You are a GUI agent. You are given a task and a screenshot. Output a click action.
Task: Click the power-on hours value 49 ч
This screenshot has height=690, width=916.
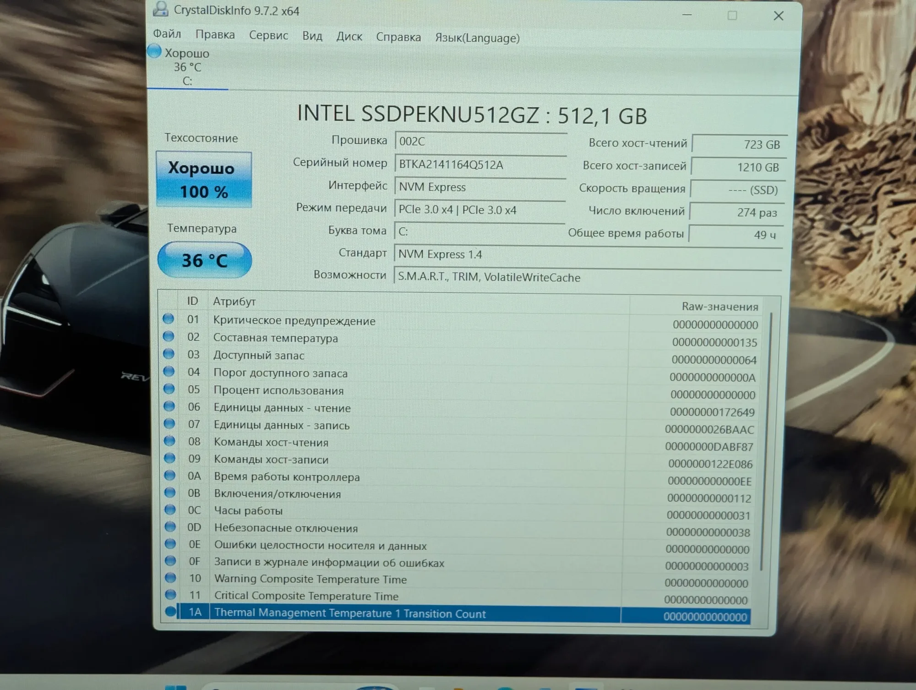pos(736,235)
